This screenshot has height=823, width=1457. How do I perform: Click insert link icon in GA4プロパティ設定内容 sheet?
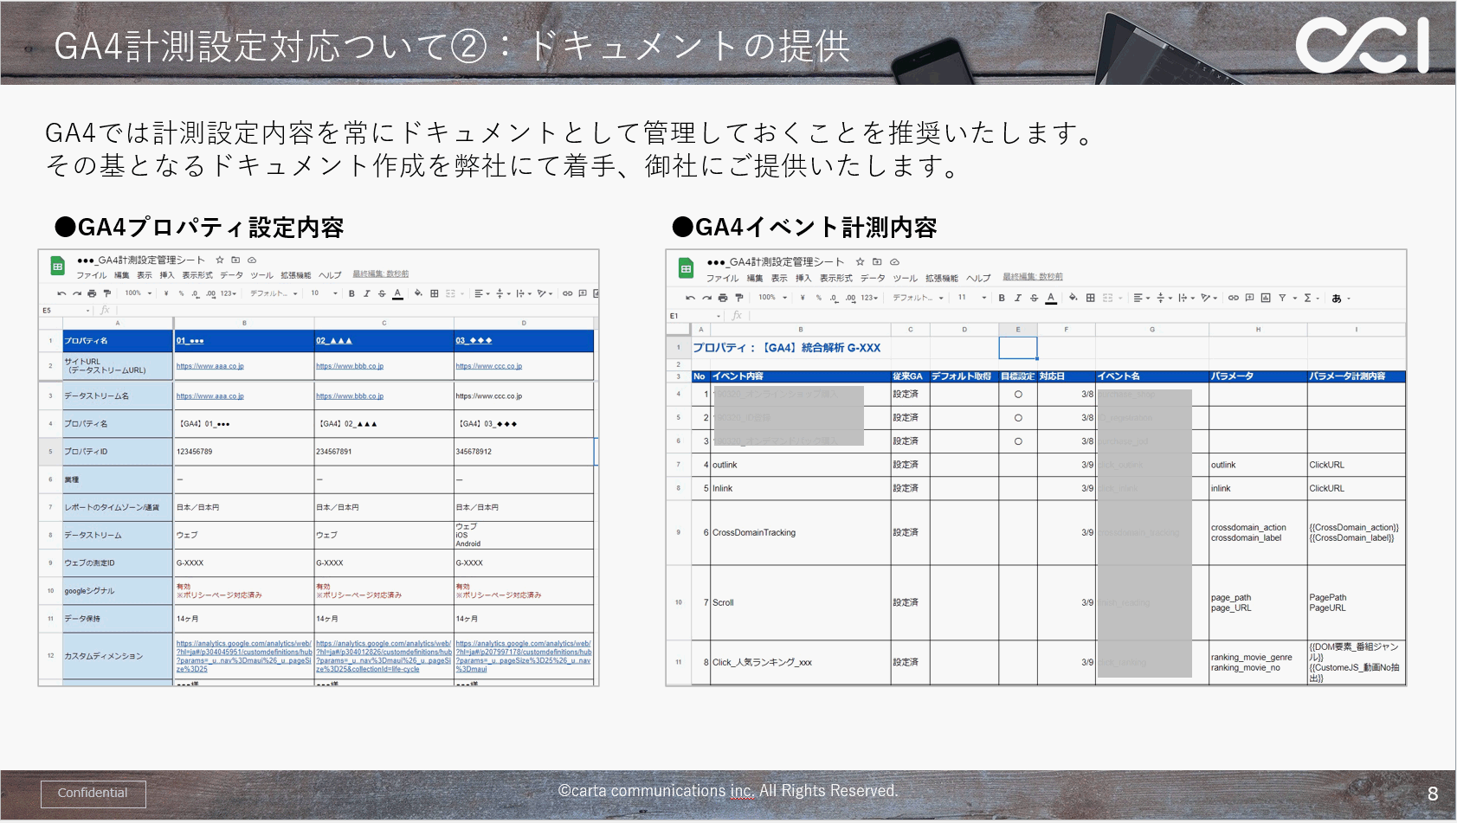pyautogui.click(x=567, y=293)
